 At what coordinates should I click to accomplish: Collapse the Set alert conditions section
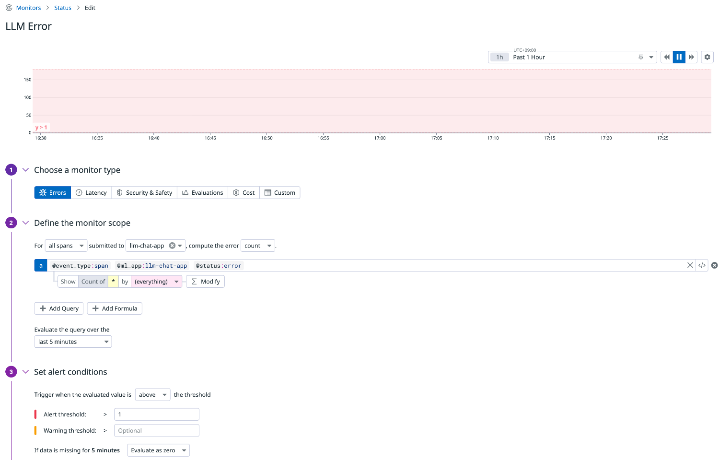[x=26, y=372]
